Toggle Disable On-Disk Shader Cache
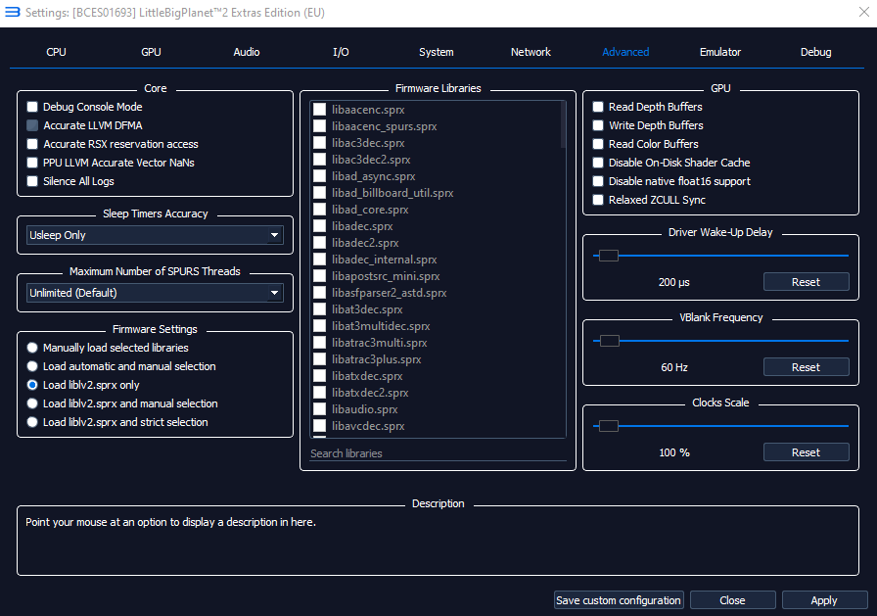 (598, 163)
